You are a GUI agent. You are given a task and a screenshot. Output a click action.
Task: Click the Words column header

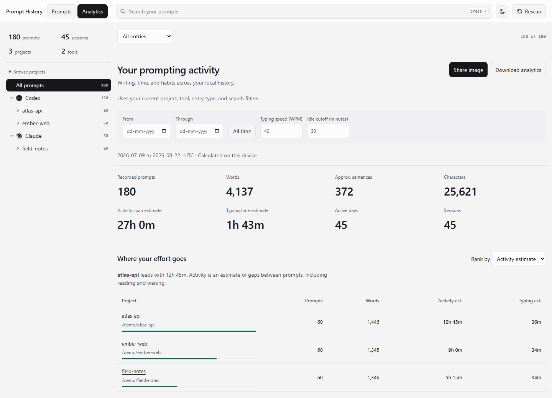coord(373,301)
